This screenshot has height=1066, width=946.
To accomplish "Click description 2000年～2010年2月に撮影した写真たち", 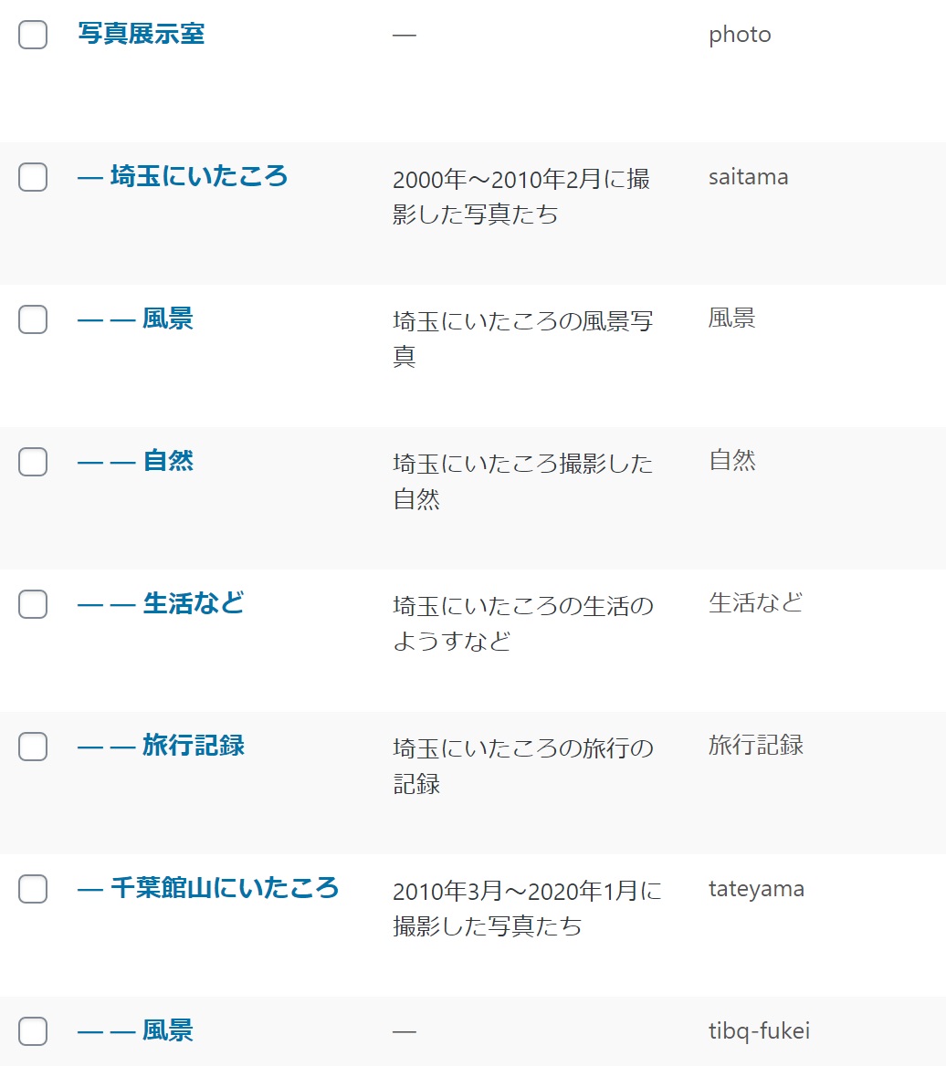I will [x=521, y=196].
